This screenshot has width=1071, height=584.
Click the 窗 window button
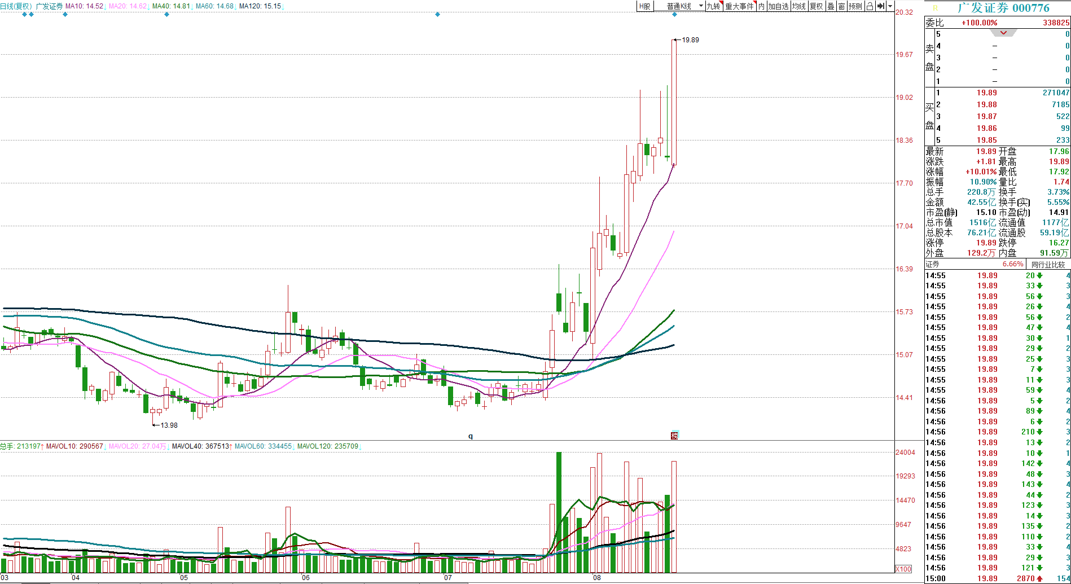(841, 6)
